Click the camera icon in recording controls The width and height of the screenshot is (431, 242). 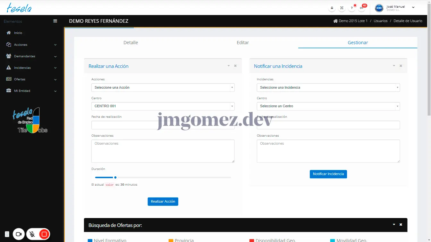click(x=19, y=234)
